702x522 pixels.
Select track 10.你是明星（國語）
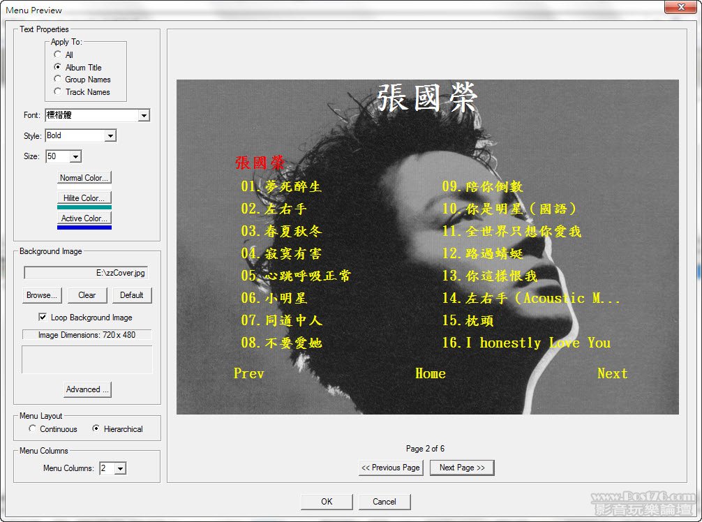509,209
